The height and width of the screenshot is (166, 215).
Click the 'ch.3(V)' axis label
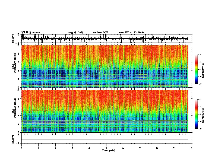click(13, 139)
